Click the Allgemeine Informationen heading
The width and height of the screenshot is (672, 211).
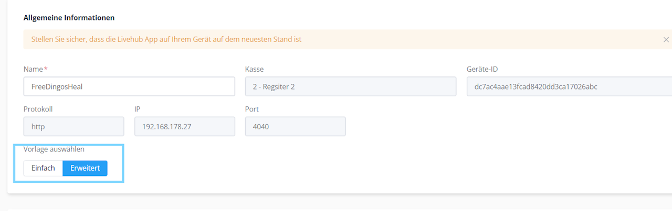(x=69, y=18)
